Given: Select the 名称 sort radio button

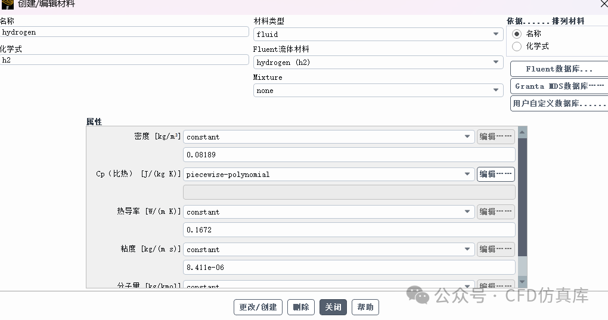Looking at the screenshot, I should pos(516,34).
